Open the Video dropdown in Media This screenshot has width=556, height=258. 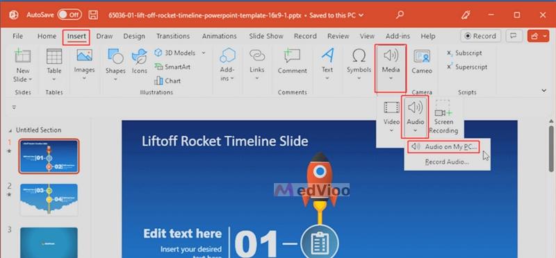(391, 117)
